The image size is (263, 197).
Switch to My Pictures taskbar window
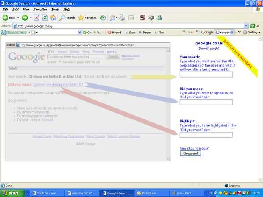151,193
